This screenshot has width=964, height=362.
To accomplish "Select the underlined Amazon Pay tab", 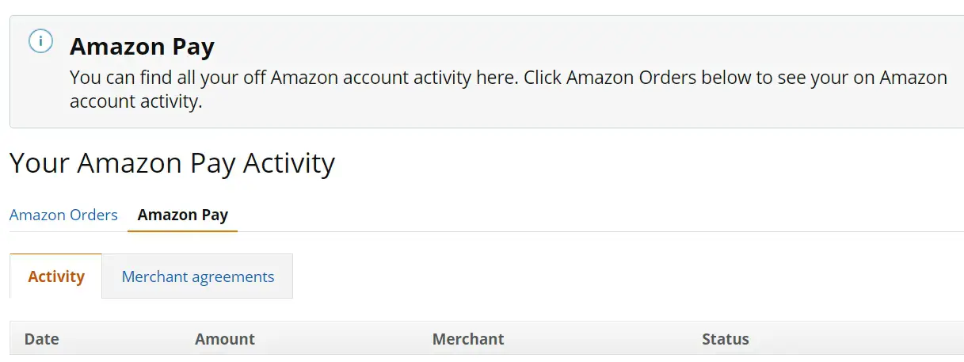I will pos(183,215).
